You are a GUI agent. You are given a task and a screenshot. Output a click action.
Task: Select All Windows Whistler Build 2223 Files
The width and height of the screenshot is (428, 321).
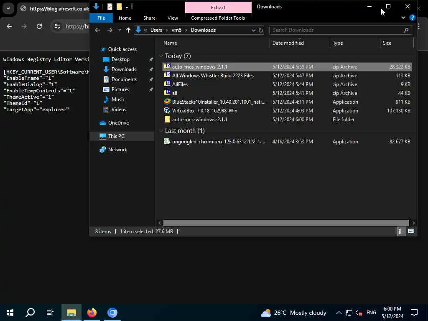(x=287, y=76)
